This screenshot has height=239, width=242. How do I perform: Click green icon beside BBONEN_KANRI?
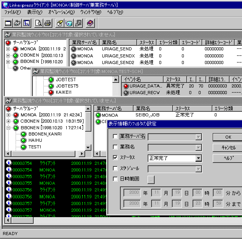point(23,134)
